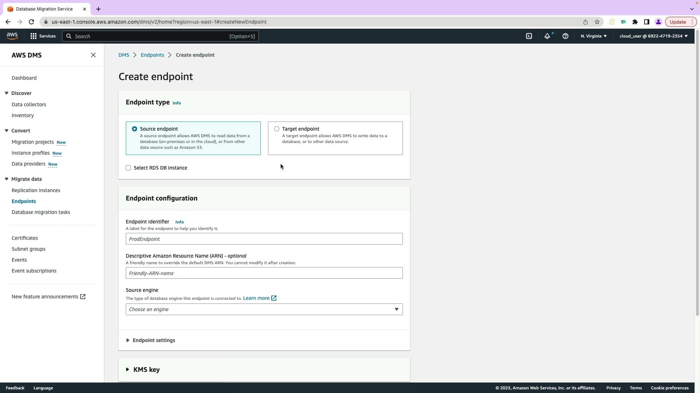700x393 pixels.
Task: Click the Endpoints breadcrumb link
Action: pos(152,55)
